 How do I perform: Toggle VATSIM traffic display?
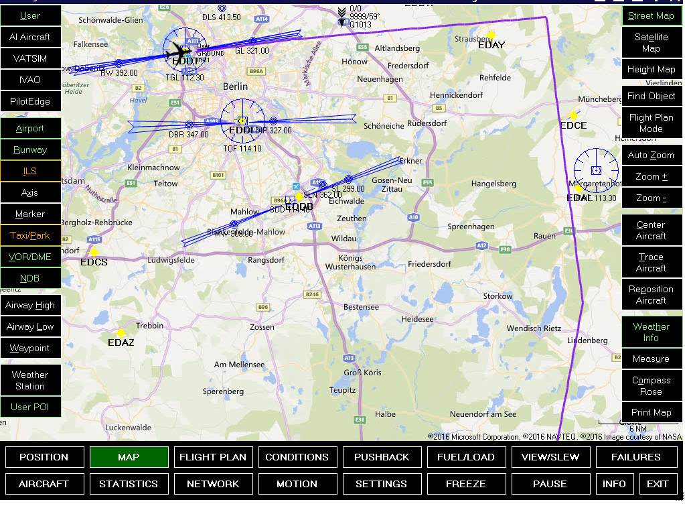[x=30, y=59]
